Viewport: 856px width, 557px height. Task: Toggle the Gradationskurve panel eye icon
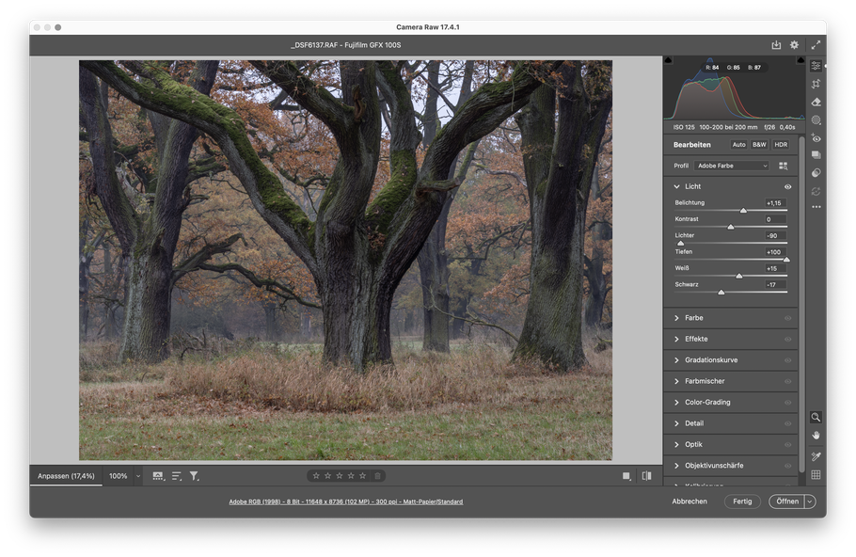(x=787, y=360)
